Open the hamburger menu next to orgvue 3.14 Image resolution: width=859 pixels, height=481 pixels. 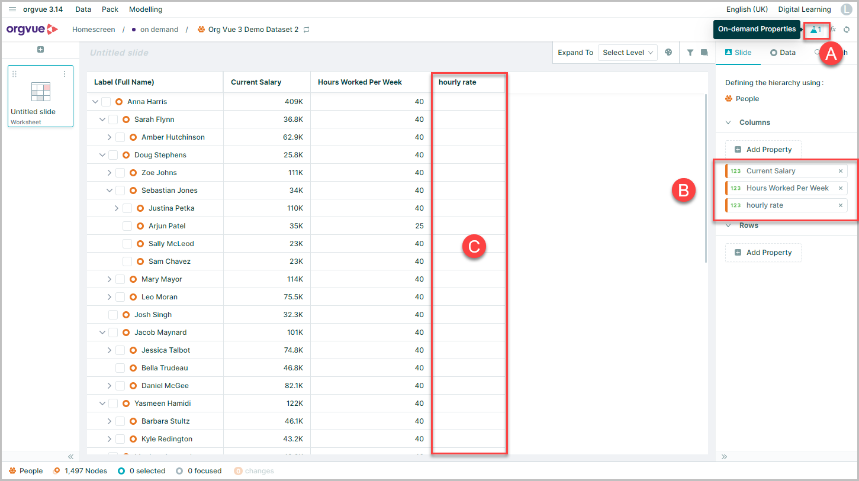tap(12, 9)
